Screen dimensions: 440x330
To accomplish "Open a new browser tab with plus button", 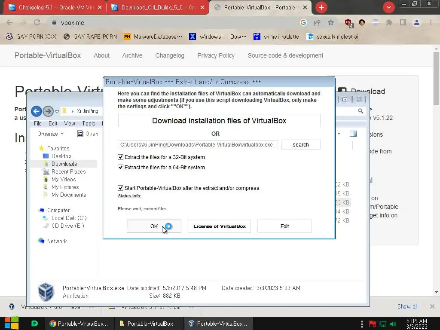I will click(321, 7).
